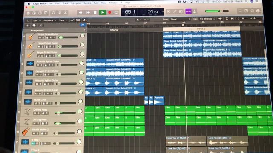Open Smart Controls icon
Viewport: 273px width, 153px height.
tap(53, 13)
